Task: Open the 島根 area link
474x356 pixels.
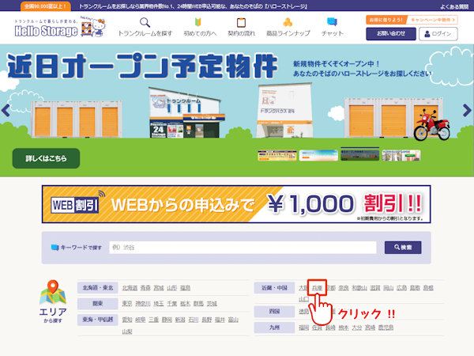Action: click(428, 288)
